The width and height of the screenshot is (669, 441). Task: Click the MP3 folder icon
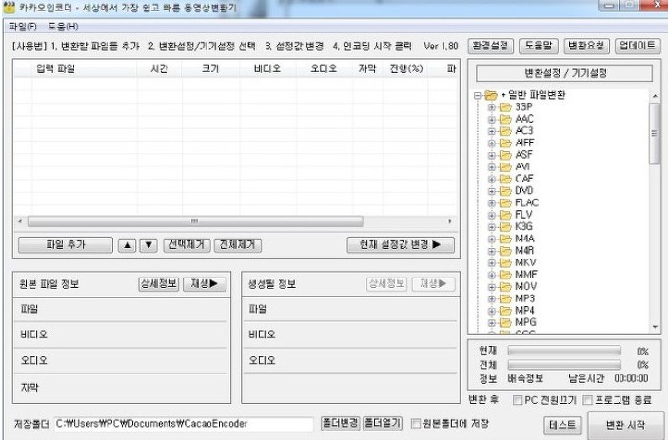coord(505,298)
